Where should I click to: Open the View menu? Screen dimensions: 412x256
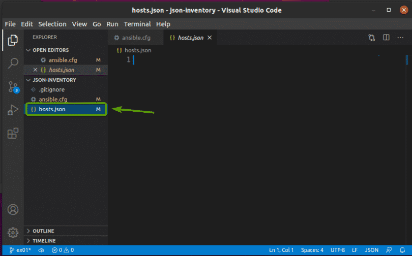pos(79,24)
